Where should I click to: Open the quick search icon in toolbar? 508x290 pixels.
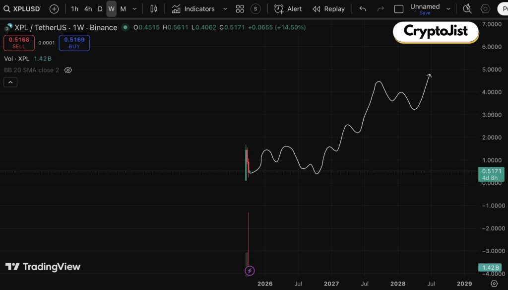pyautogui.click(x=467, y=9)
